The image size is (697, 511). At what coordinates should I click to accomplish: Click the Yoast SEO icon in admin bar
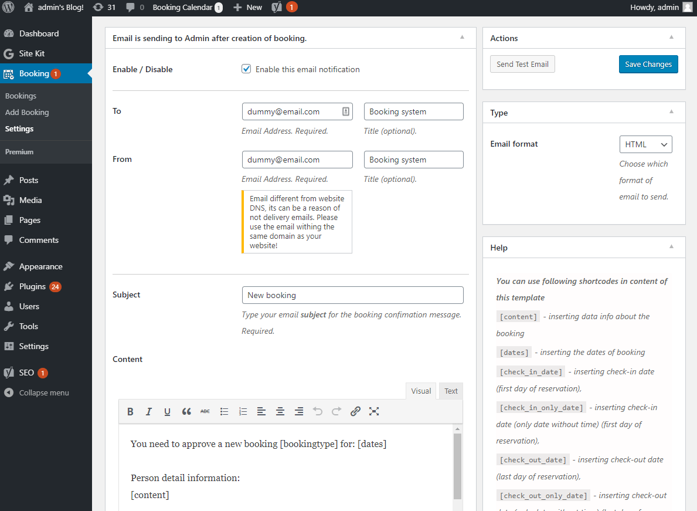click(x=277, y=7)
